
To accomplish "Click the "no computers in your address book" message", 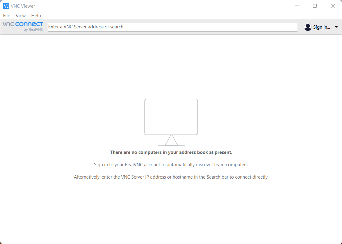I will (x=171, y=152).
